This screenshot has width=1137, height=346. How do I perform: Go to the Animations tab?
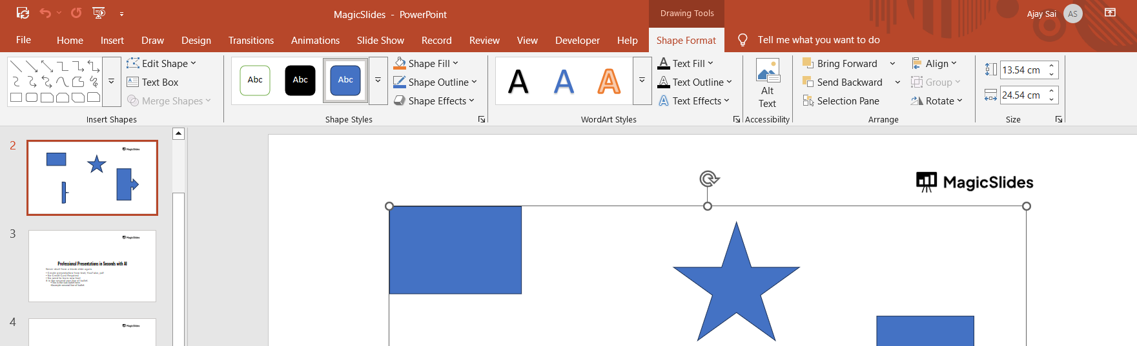pos(315,40)
